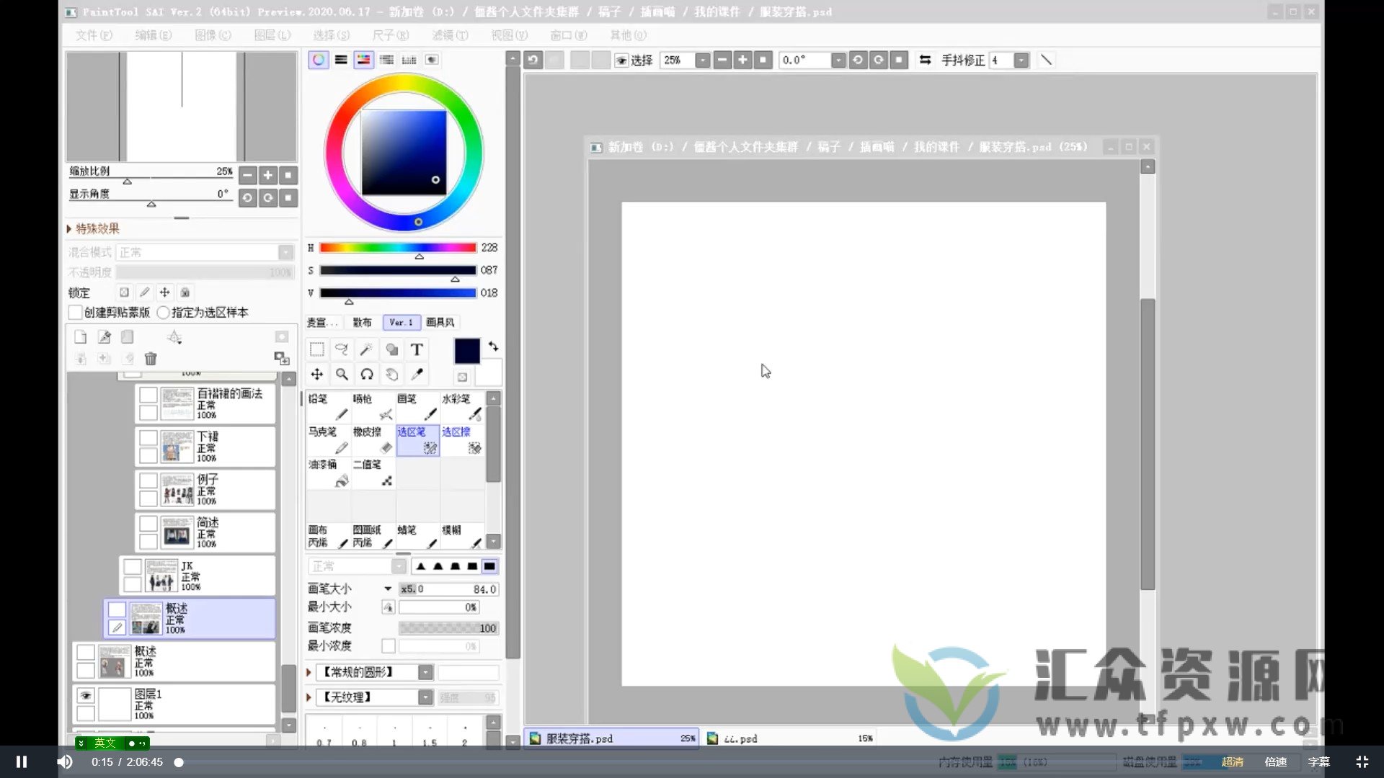Select the shape tool icon

click(391, 350)
